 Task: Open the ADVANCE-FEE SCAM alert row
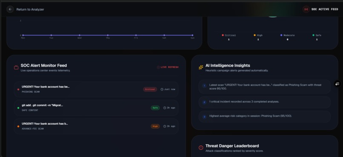tap(96, 126)
